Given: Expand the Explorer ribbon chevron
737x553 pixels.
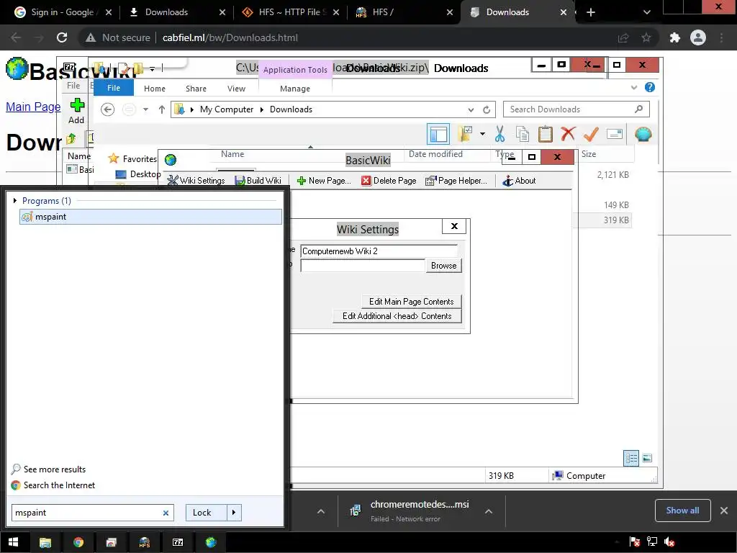Looking at the screenshot, I should click(633, 87).
